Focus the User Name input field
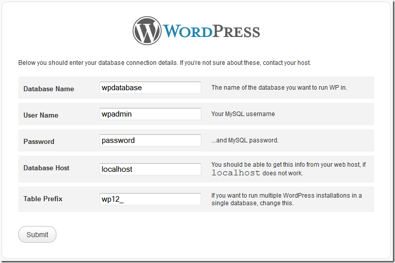Screen dimensions: 395x263 click(150, 114)
